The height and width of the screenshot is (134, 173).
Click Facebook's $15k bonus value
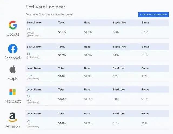pyautogui.click(x=145, y=55)
